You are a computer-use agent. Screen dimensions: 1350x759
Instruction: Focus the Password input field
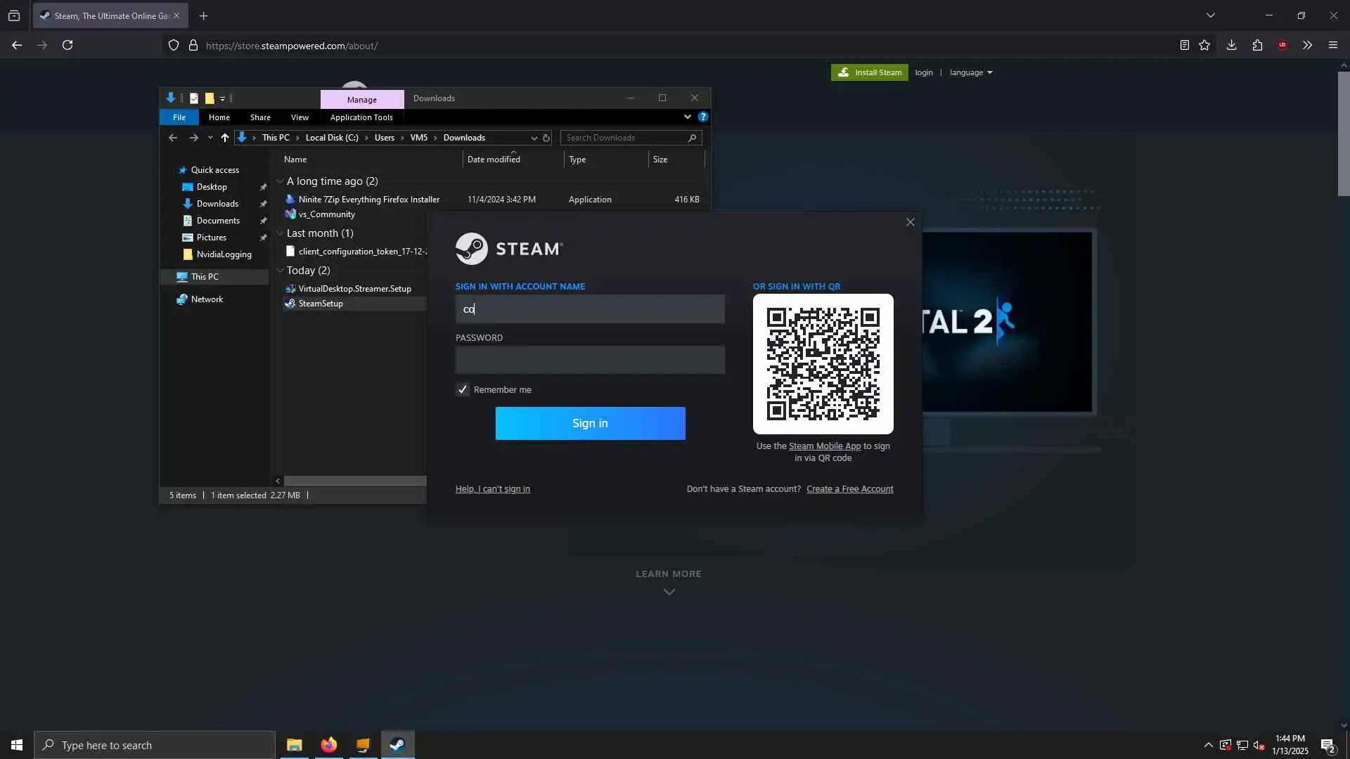point(589,360)
